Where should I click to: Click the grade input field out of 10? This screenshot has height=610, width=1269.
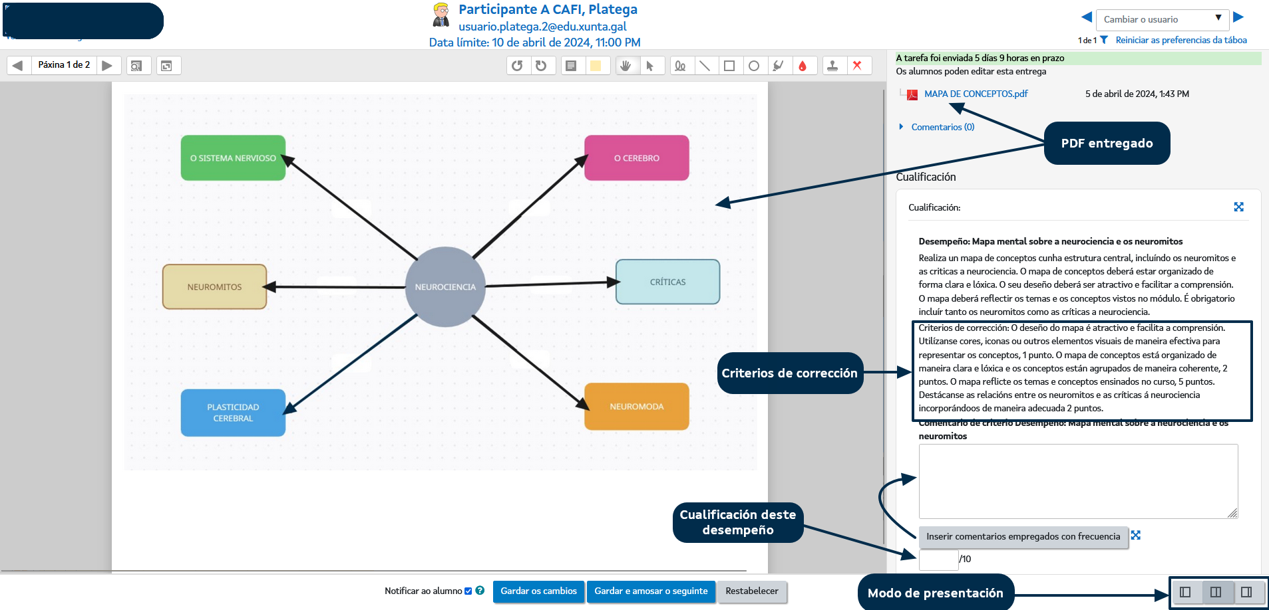pos(938,559)
